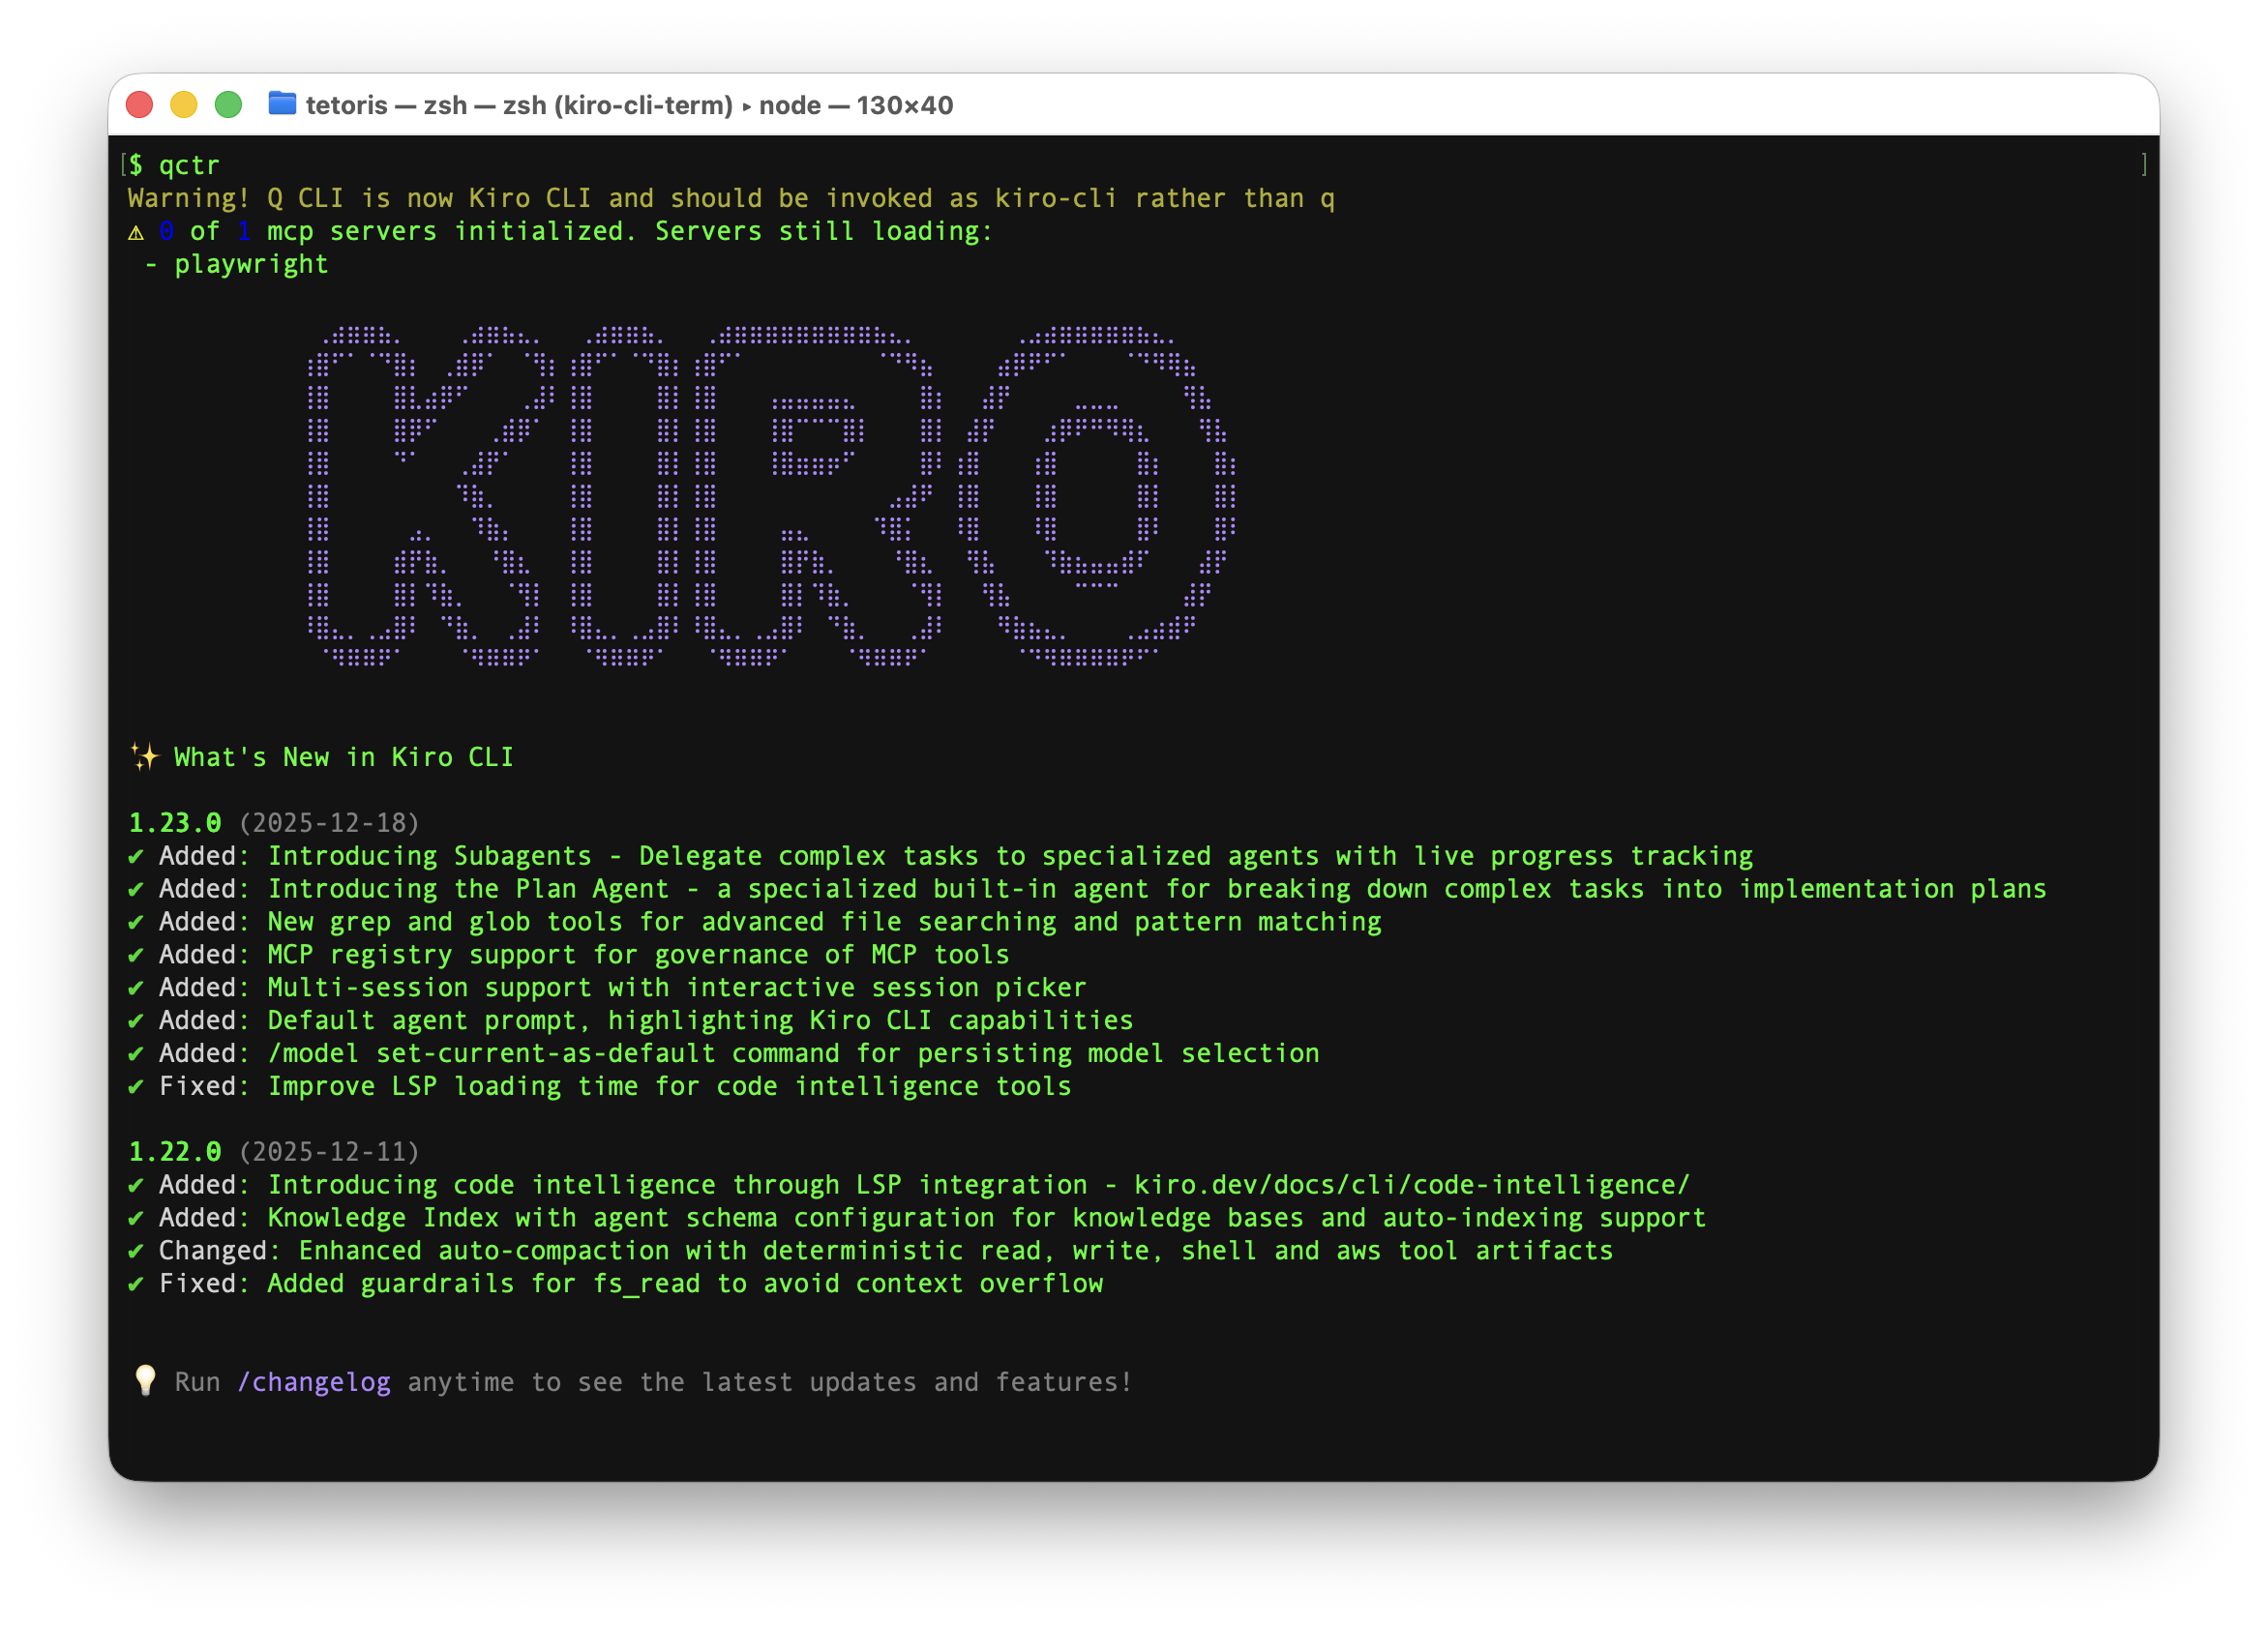Click the checkmark beside MCP registry support
This screenshot has height=1625, width=2268.
[x=136, y=956]
